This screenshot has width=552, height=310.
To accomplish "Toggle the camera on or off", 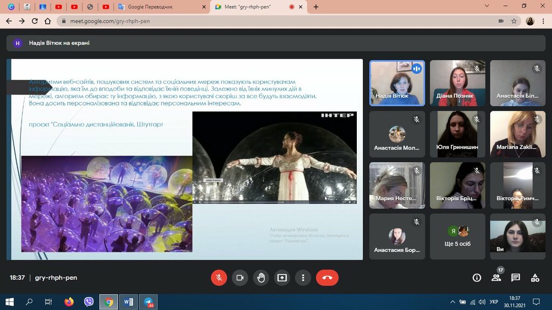I will [x=240, y=278].
